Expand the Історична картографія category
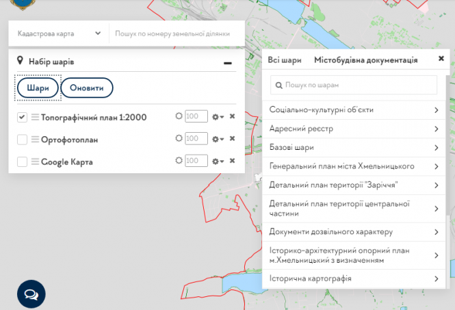455x310 pixels. (x=354, y=279)
